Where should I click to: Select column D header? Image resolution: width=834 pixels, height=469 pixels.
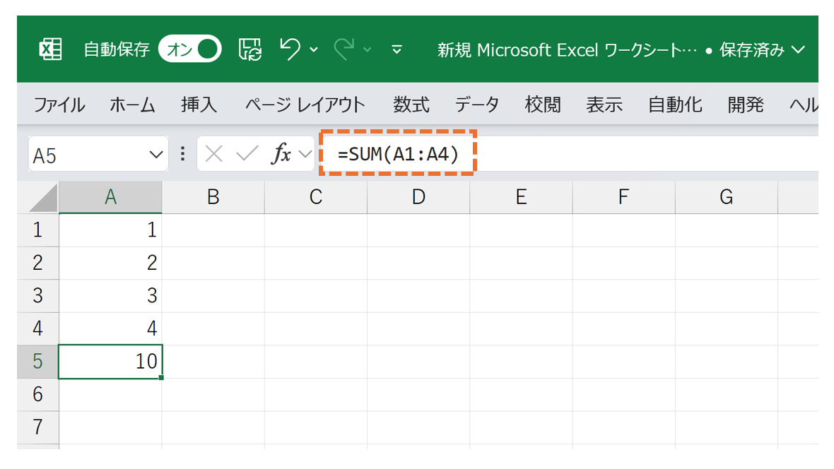418,197
